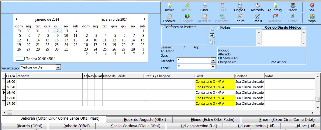Screen dimensions: 321x130
Task: Go to next month in calendar
Action: [145, 19]
